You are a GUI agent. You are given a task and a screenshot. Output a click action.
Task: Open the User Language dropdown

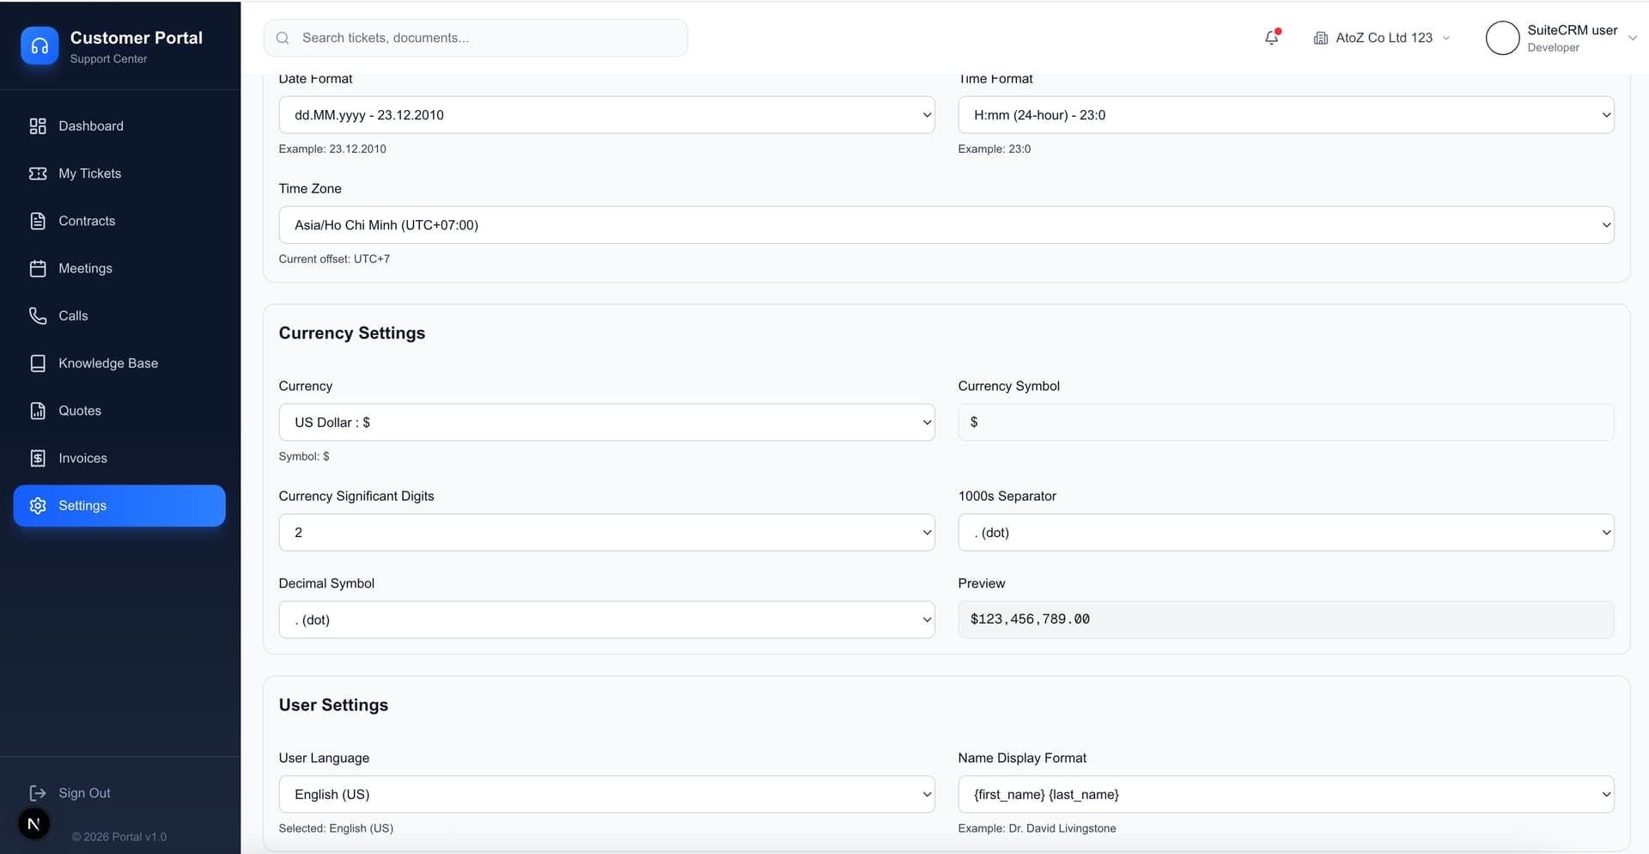606,795
